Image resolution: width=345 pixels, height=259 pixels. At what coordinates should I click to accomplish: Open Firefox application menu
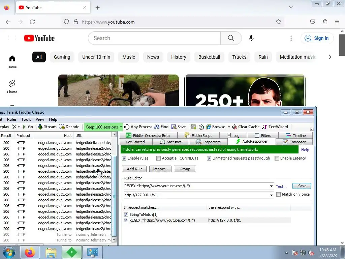click(337, 22)
